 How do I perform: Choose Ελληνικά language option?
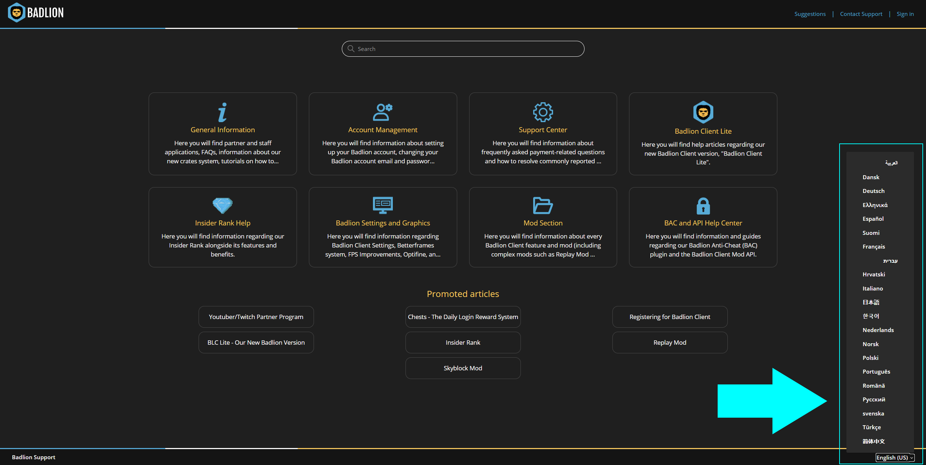pyautogui.click(x=875, y=205)
